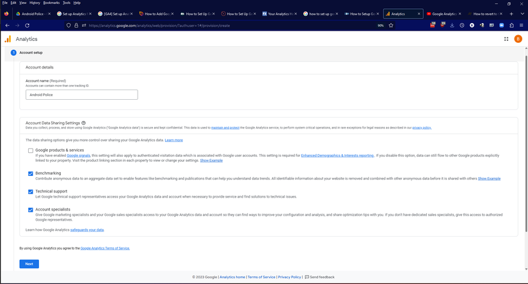Open the permissions icon beside the padlock

(x=84, y=25)
